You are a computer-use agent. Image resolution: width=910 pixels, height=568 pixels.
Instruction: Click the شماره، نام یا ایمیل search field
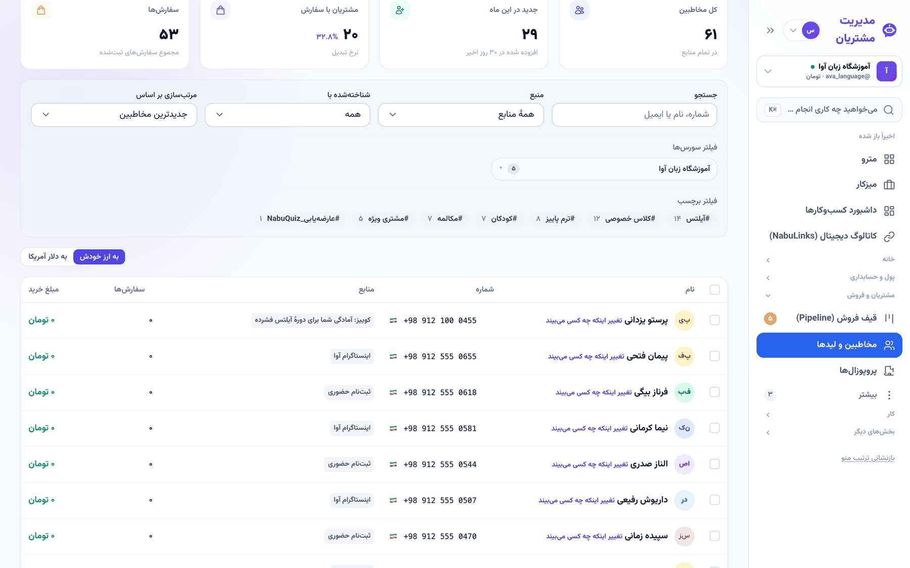(x=634, y=115)
